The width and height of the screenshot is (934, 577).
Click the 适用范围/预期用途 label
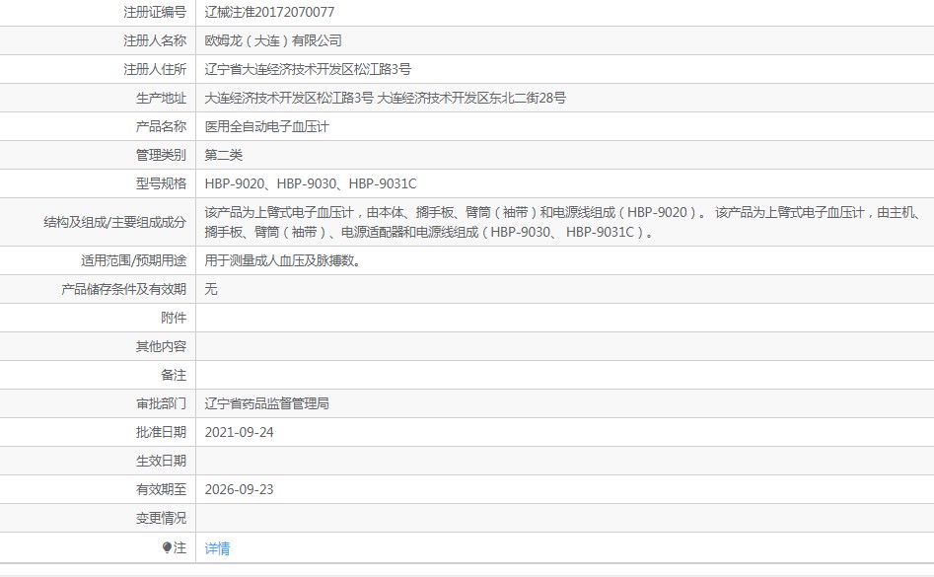[x=133, y=260]
